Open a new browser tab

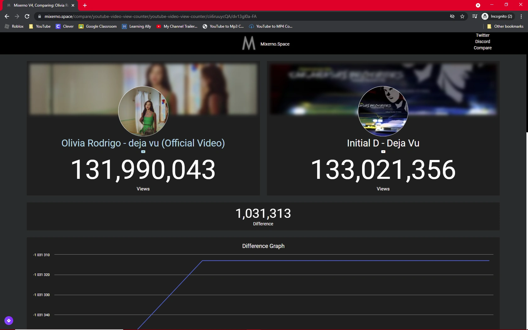coord(85,5)
